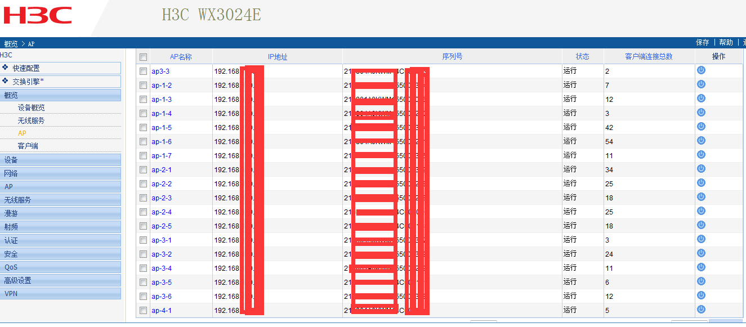Check the box for ap-4-1
This screenshot has width=746, height=327.
[143, 311]
